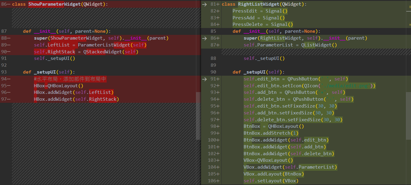Click 'BtnBox.addWidget(self.add_btn)' line
The height and width of the screenshot is (185, 411).
(285, 147)
